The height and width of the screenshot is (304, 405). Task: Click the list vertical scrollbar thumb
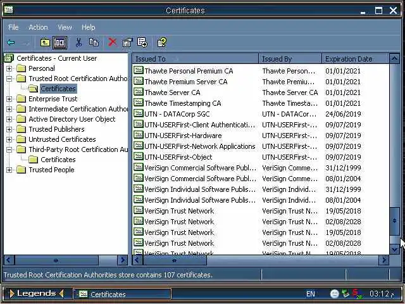pyautogui.click(x=394, y=221)
